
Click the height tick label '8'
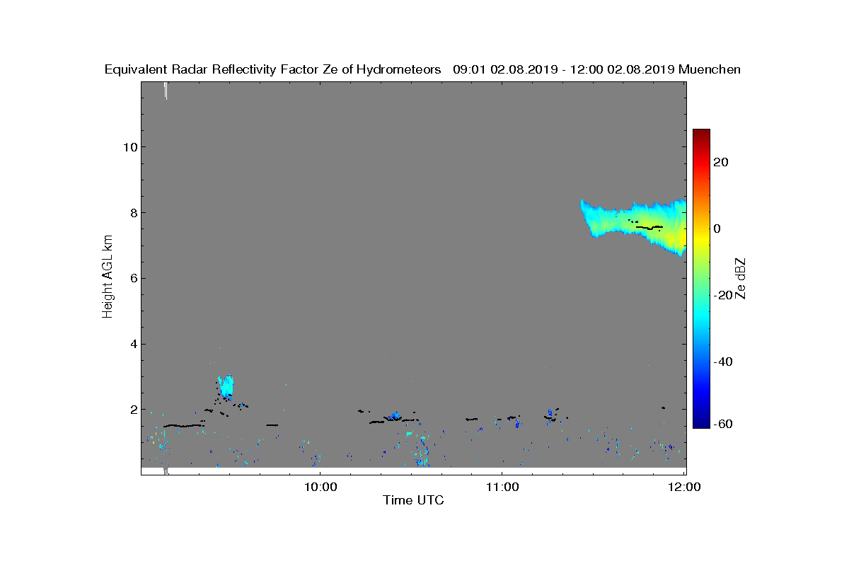pos(133,213)
